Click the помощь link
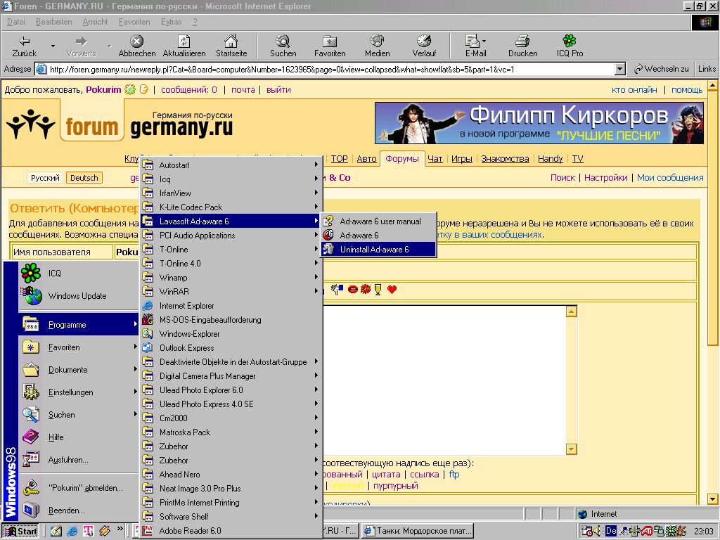The width and height of the screenshot is (720, 540). 687,90
